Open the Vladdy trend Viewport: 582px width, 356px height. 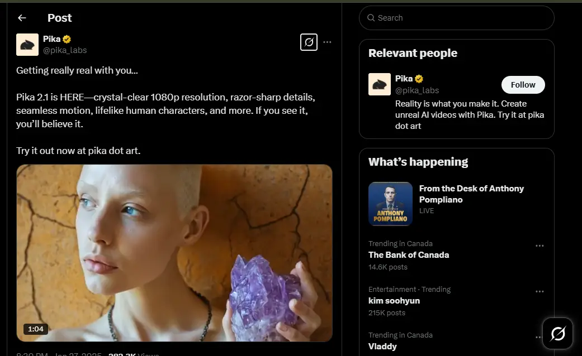click(x=382, y=347)
